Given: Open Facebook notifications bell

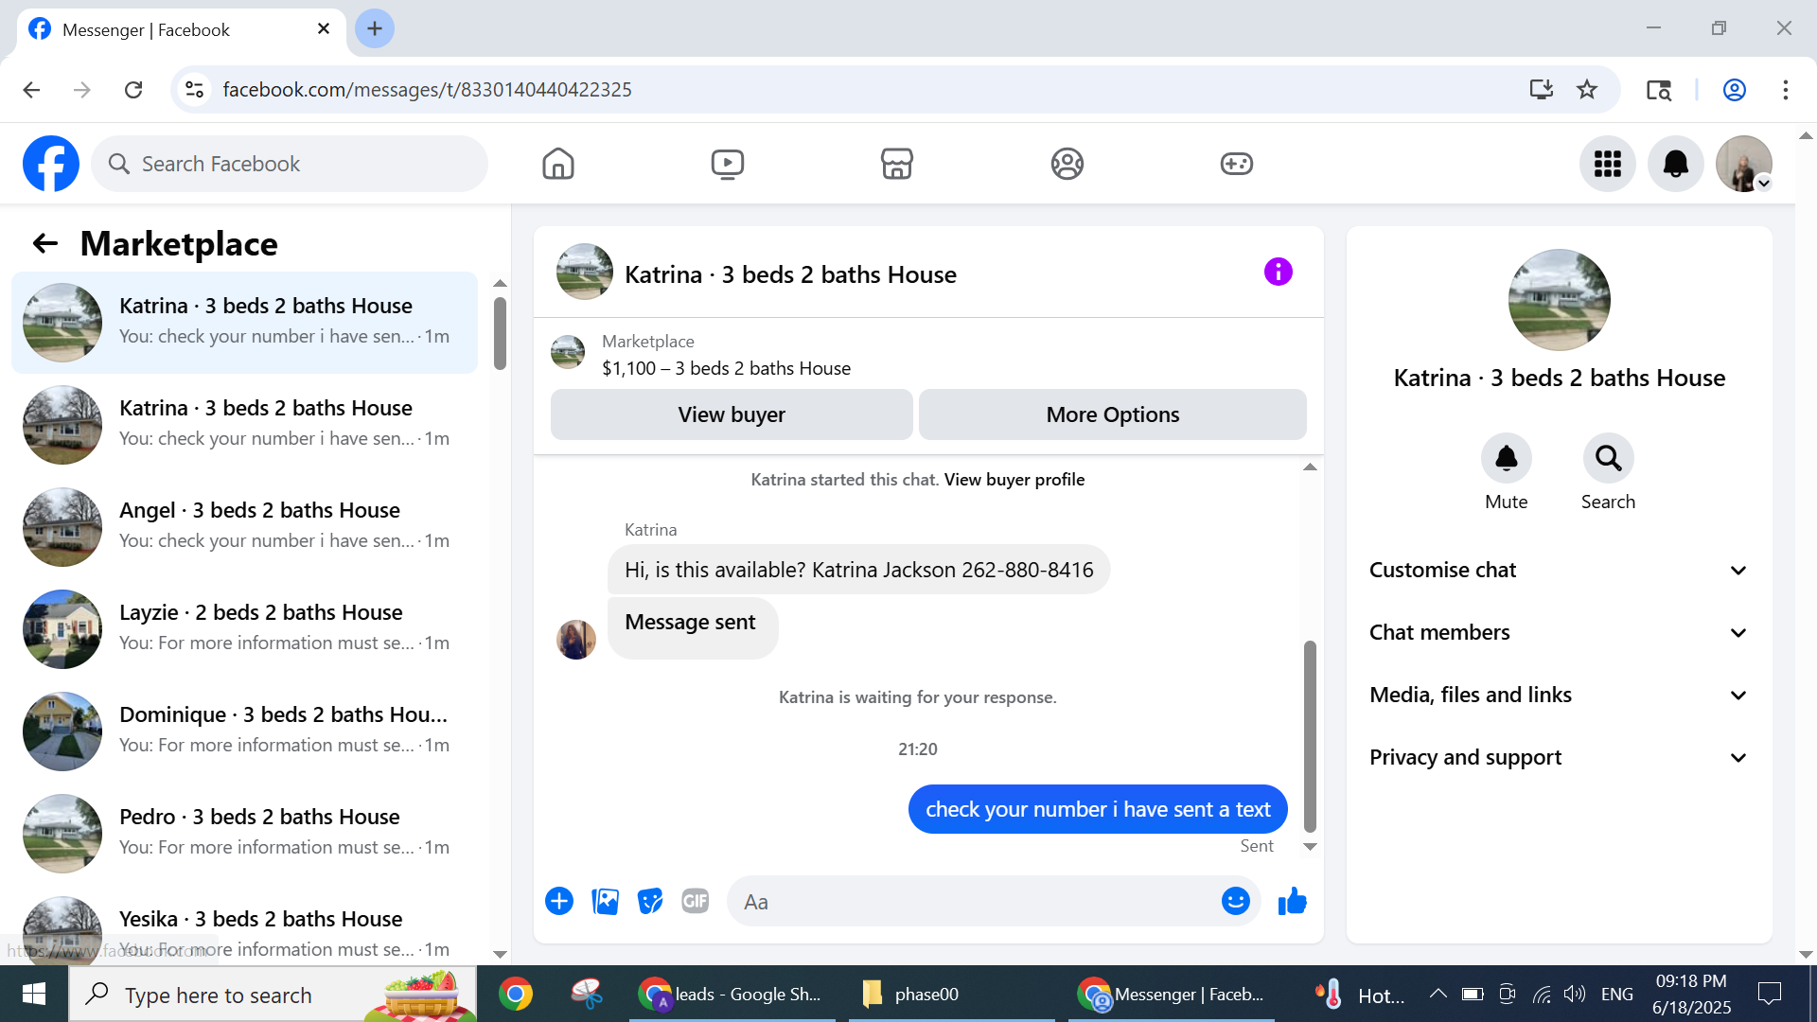Looking at the screenshot, I should tap(1676, 164).
